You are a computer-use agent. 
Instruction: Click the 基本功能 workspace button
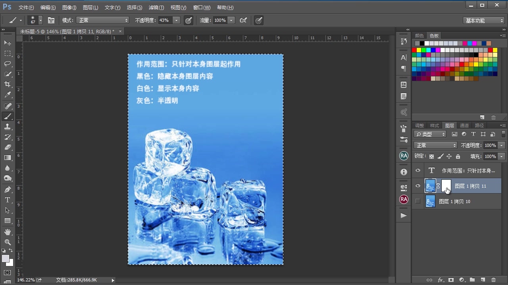point(484,20)
